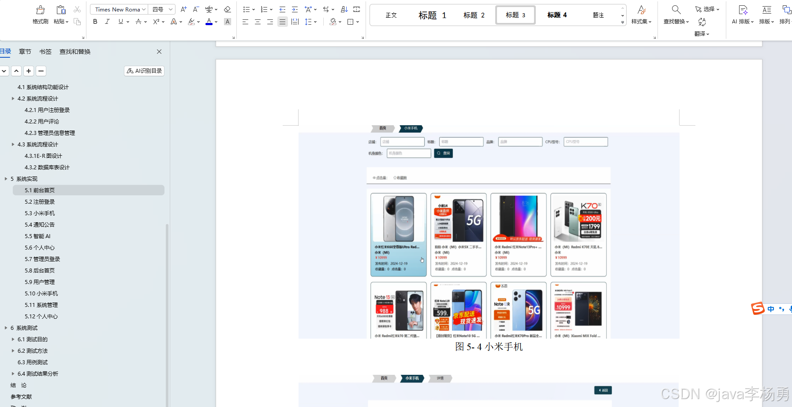Open 样式集 style set menu
The width and height of the screenshot is (792, 407).
tap(641, 15)
